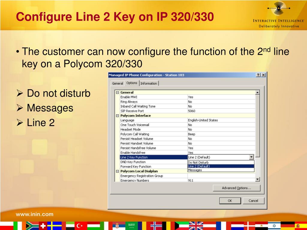Select the Line 2 Key Function row
The image size is (307, 230).
pyautogui.click(x=154, y=157)
